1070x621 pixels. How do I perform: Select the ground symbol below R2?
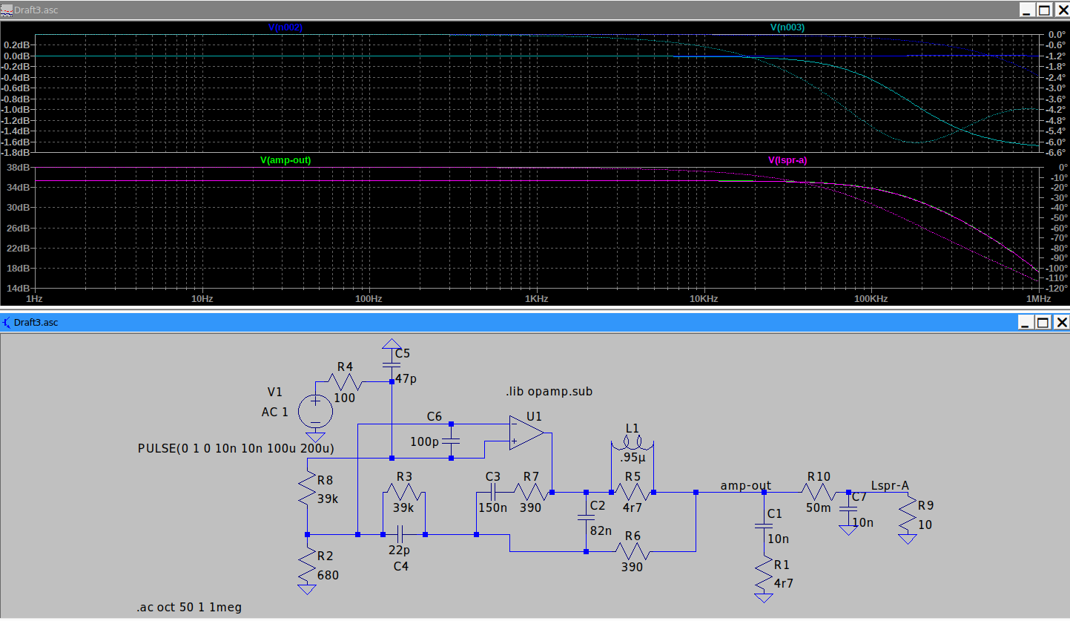tap(306, 590)
